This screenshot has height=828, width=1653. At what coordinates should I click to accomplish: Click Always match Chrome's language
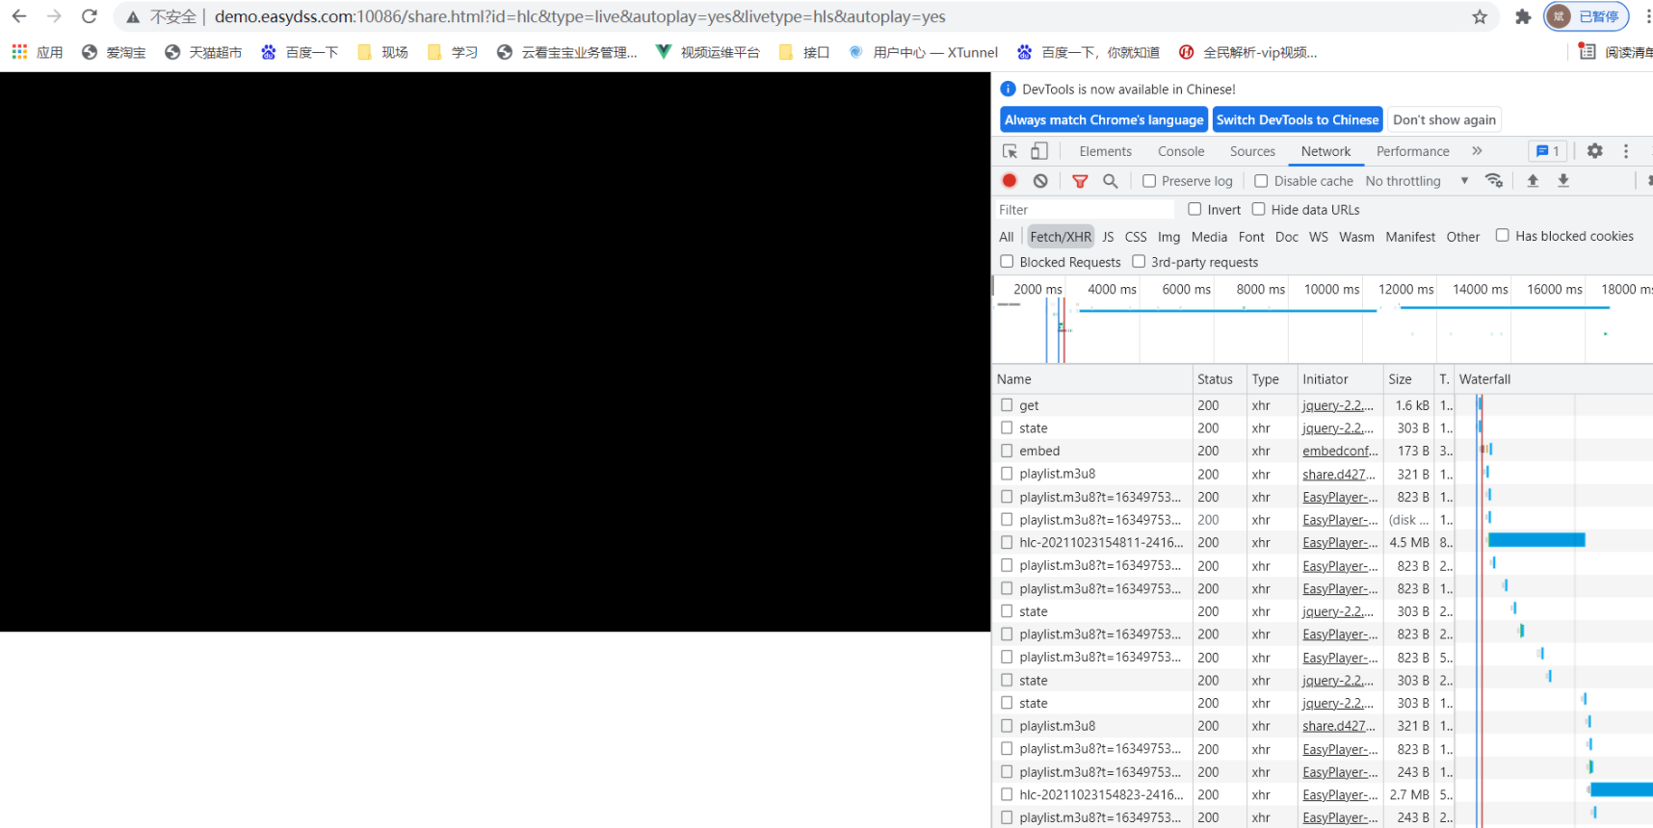click(1104, 119)
